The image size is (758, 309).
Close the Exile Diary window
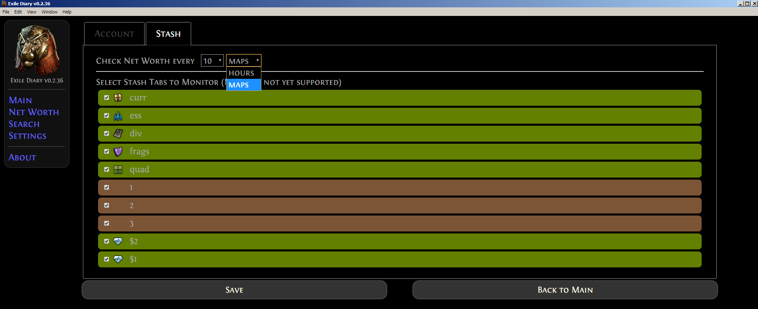click(754, 3)
